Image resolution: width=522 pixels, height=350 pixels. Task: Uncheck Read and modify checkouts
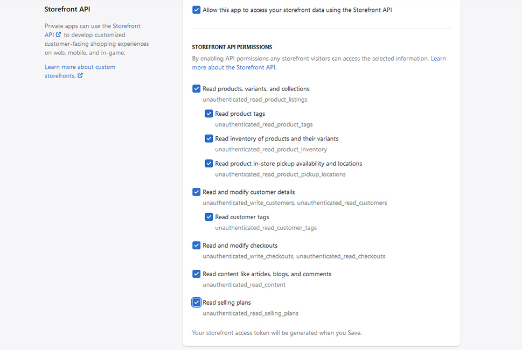pyautogui.click(x=196, y=246)
